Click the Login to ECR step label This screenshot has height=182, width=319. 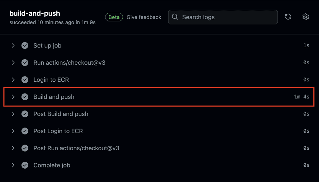51,80
